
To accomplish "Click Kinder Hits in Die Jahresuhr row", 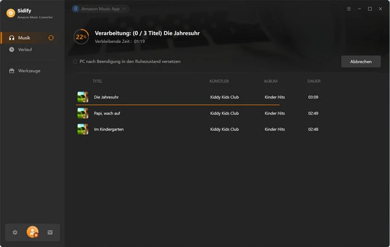I will coord(275,97).
